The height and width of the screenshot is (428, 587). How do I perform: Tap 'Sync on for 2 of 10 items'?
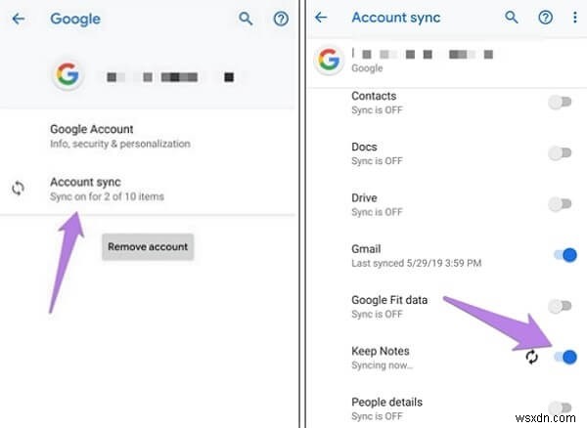107,196
